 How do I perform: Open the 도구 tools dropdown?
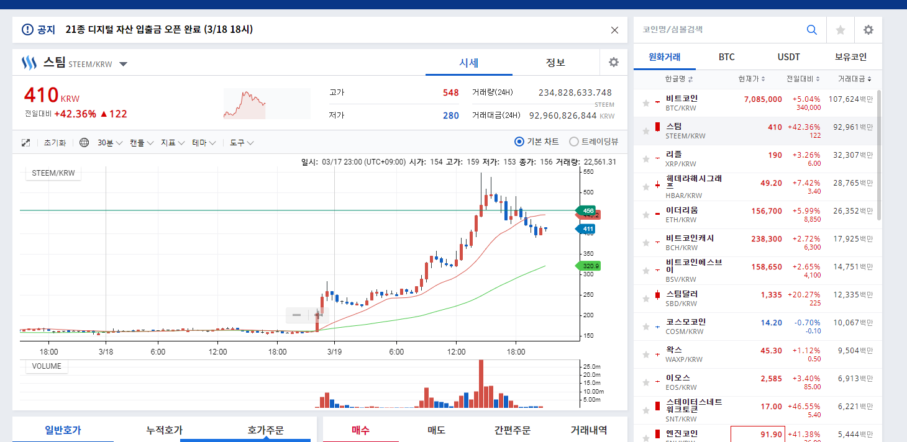point(242,143)
